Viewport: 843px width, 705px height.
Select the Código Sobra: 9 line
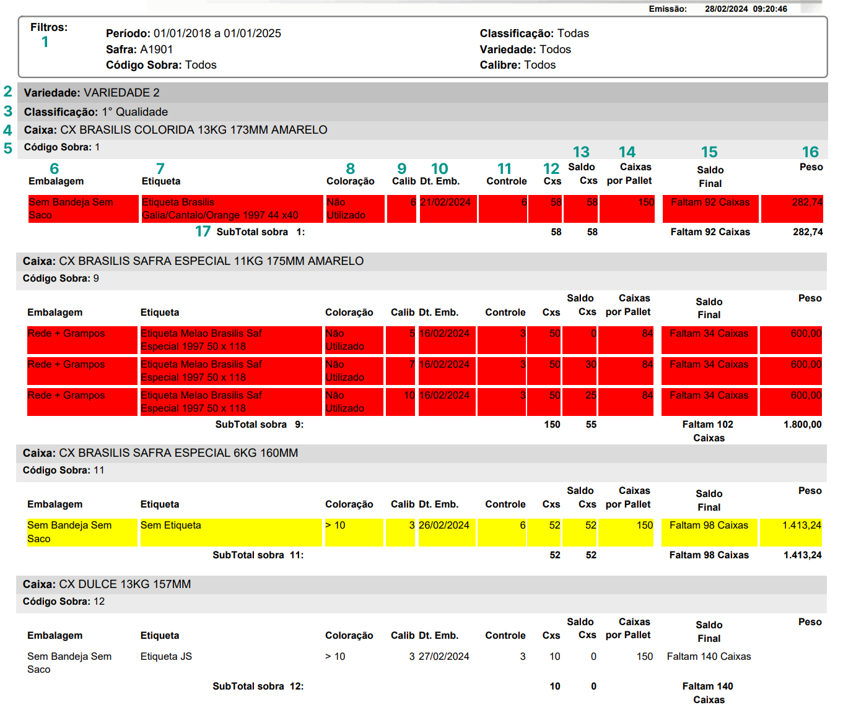click(x=61, y=279)
